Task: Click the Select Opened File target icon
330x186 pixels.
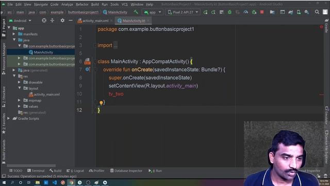Action: [x=44, y=21]
